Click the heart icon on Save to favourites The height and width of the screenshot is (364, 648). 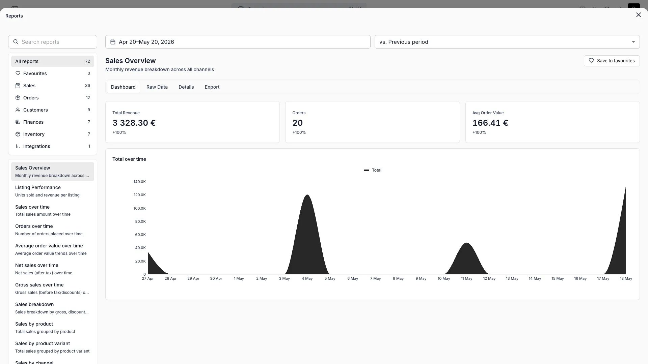pyautogui.click(x=591, y=61)
